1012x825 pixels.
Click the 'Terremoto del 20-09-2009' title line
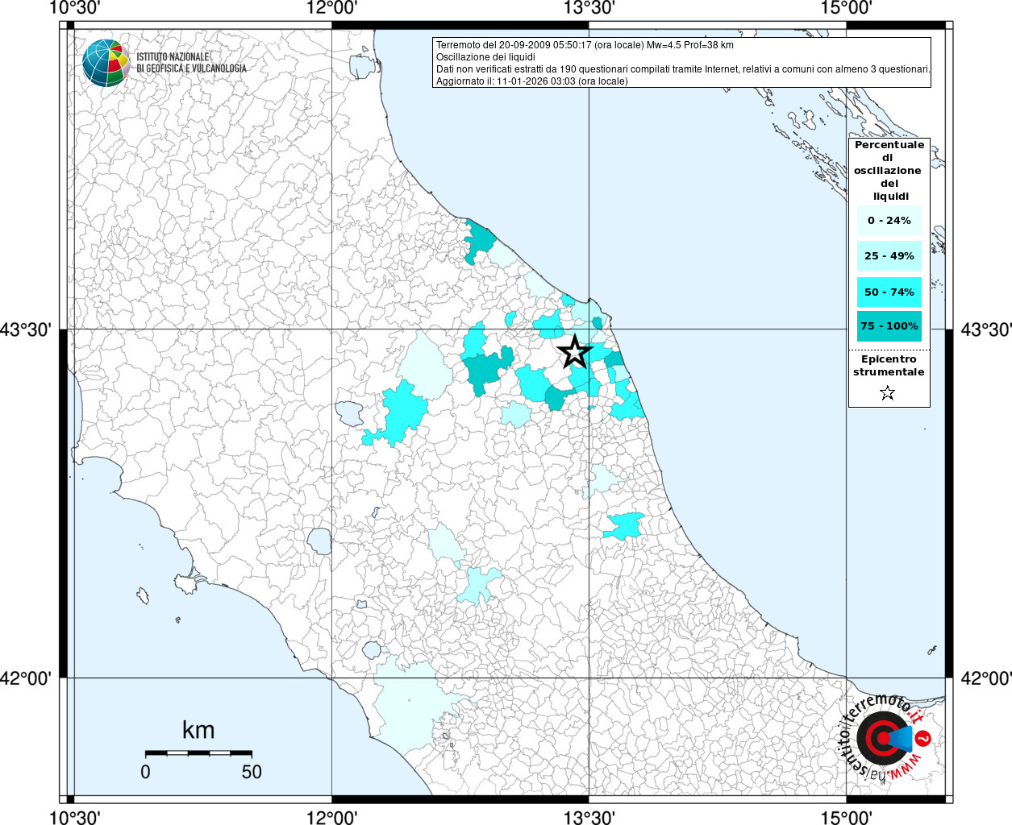pyautogui.click(x=585, y=45)
